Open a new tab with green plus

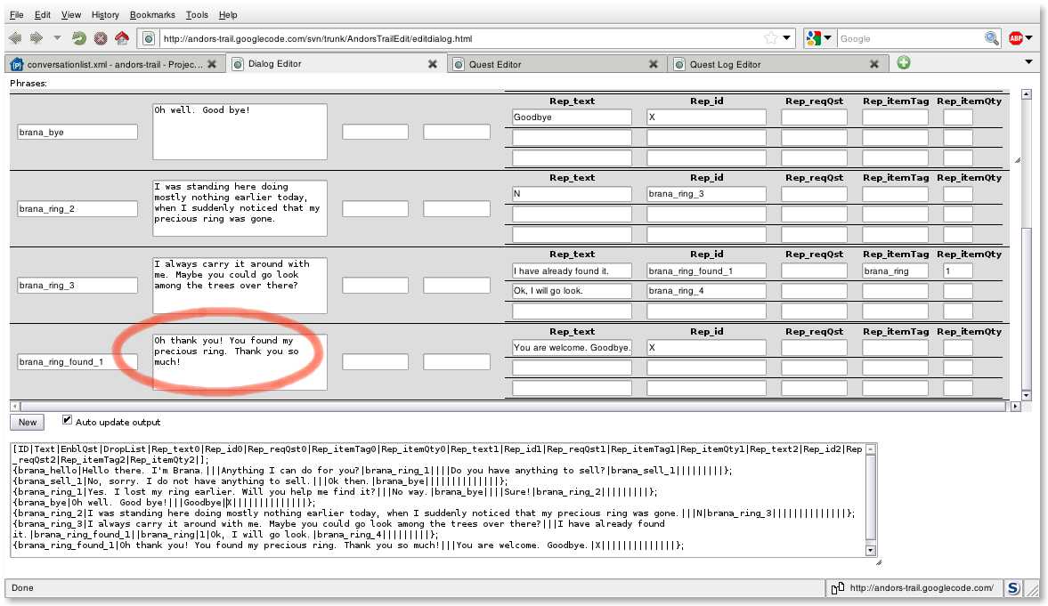coord(904,63)
